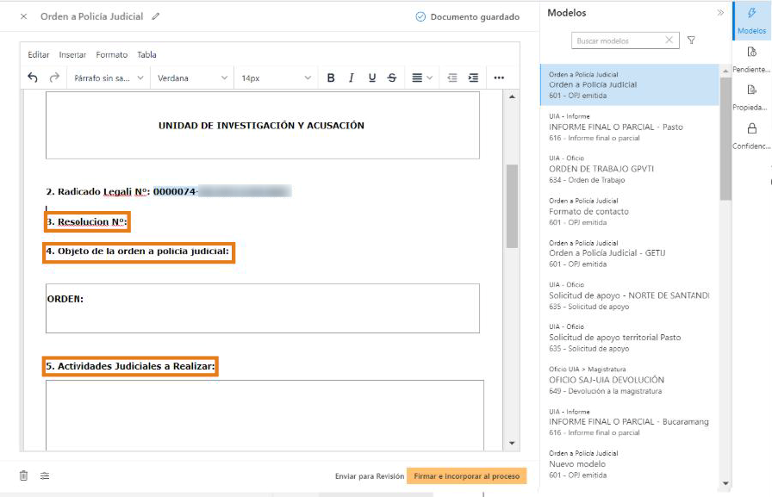Open the Formato menu
Screen dimensions: 772x497
[111, 54]
